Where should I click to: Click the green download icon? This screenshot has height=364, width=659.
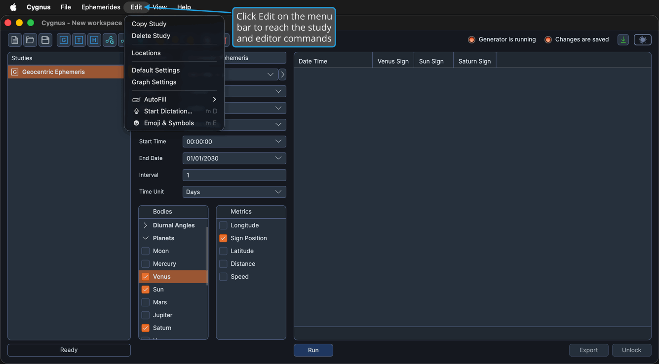pyautogui.click(x=623, y=40)
